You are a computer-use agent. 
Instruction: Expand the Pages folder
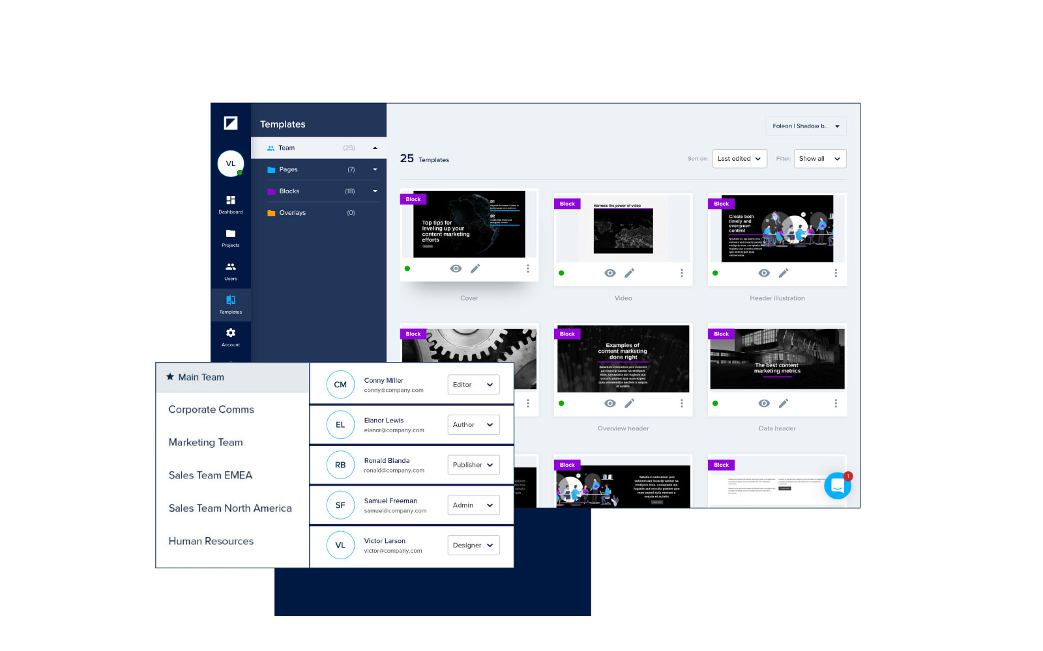pyautogui.click(x=375, y=169)
